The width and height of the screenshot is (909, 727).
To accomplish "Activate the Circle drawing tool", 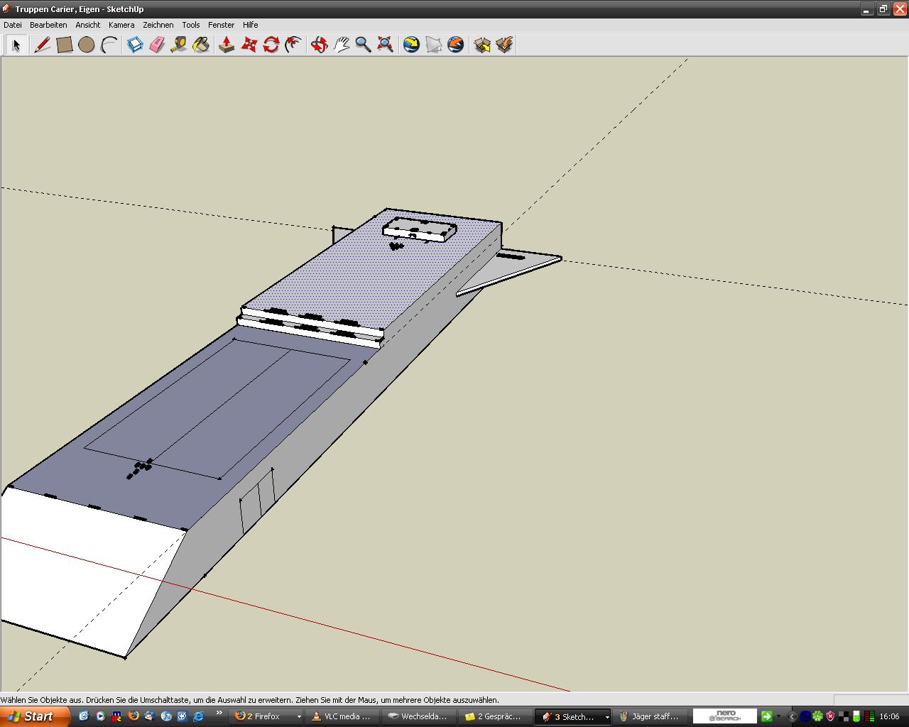I will pos(87,45).
